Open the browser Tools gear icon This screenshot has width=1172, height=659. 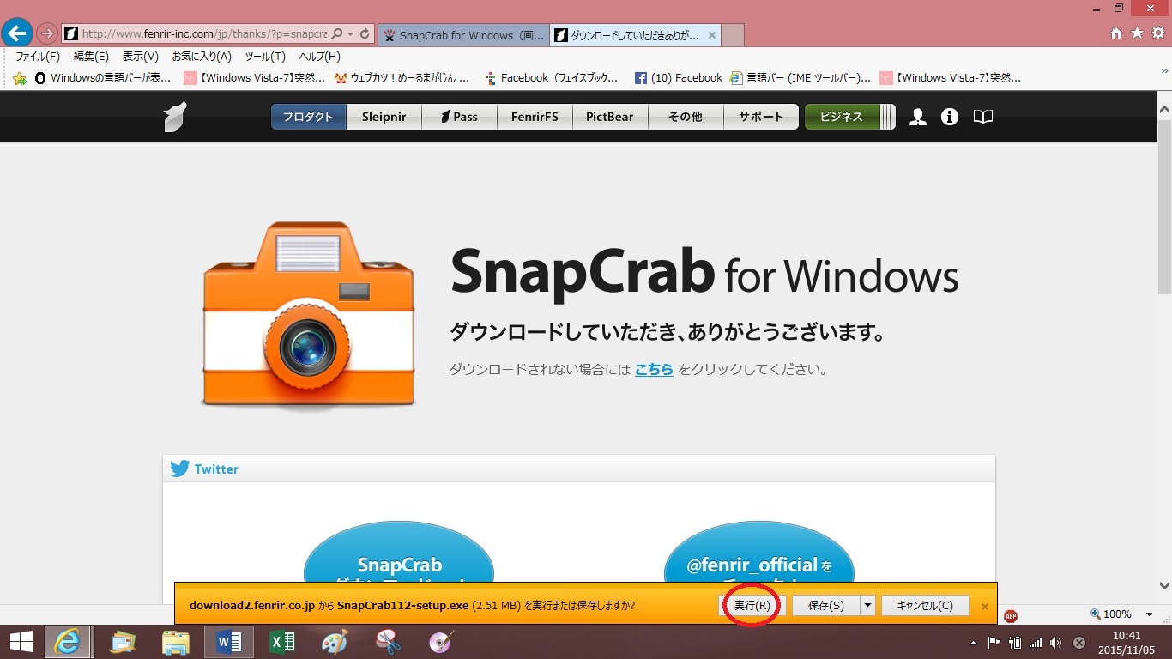1157,33
